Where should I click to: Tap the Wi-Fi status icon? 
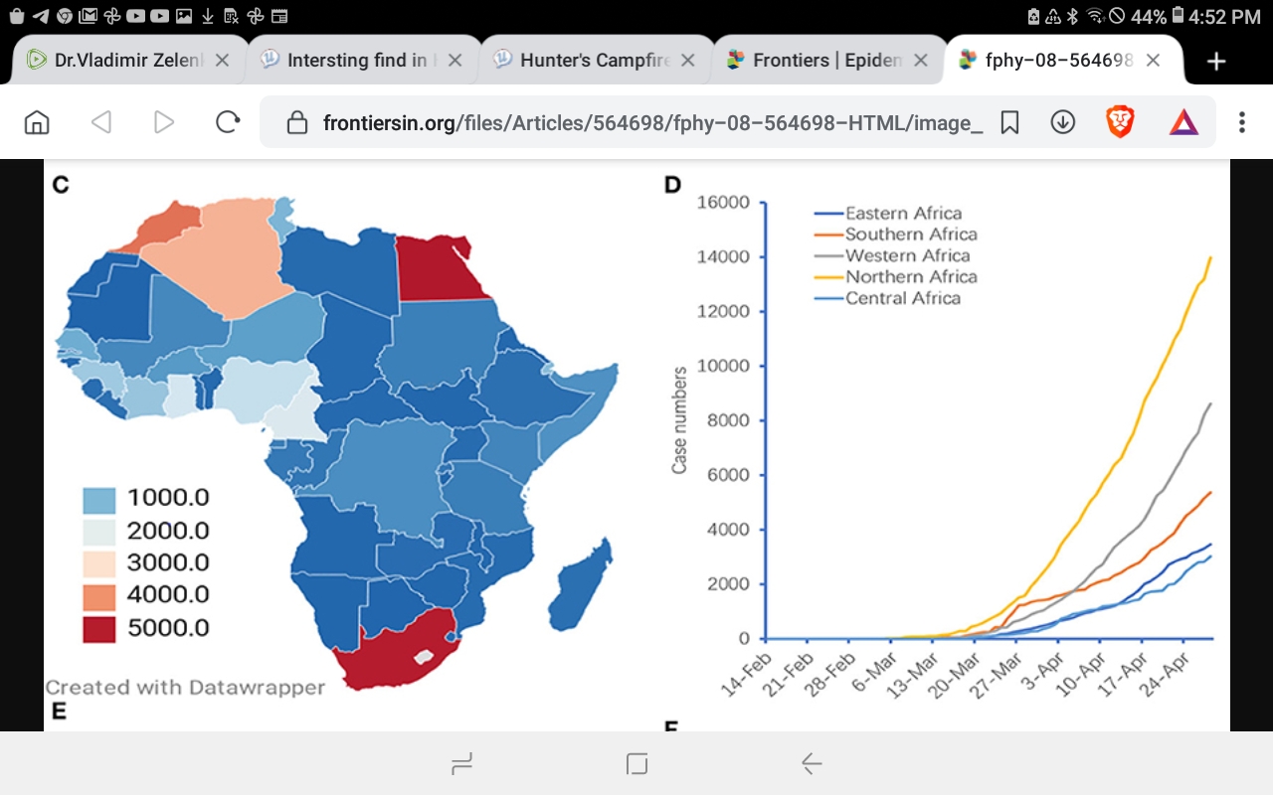(x=1095, y=16)
